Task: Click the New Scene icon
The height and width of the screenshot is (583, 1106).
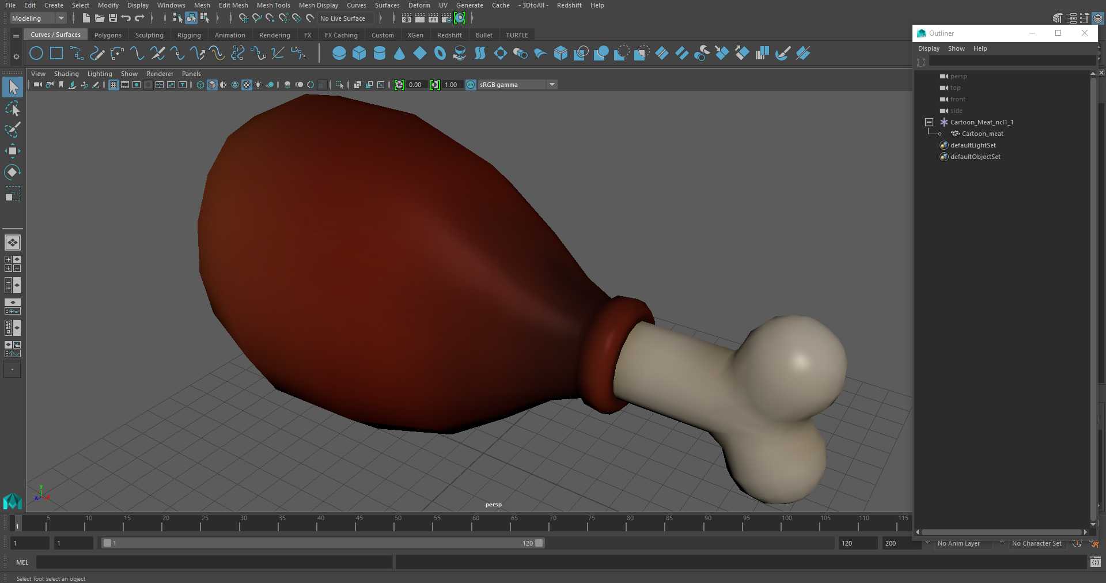Action: click(86, 18)
